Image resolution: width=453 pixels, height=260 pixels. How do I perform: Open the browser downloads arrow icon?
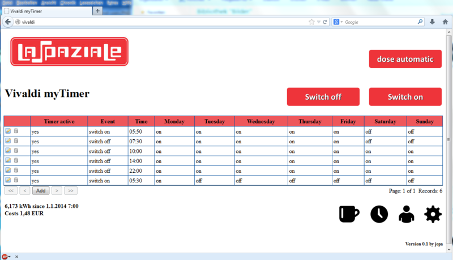[x=433, y=22]
